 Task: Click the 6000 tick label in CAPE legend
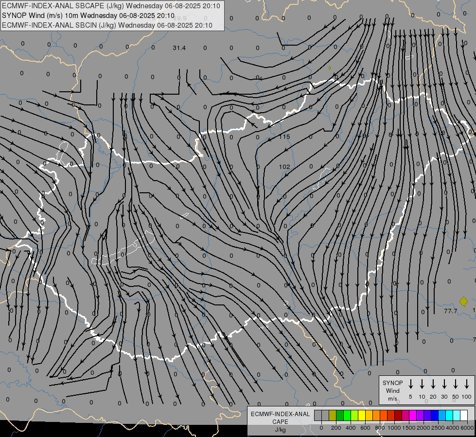[x=467, y=428]
